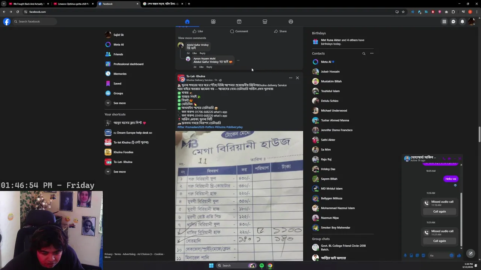Choose a sticker in chat window

click(x=417, y=255)
